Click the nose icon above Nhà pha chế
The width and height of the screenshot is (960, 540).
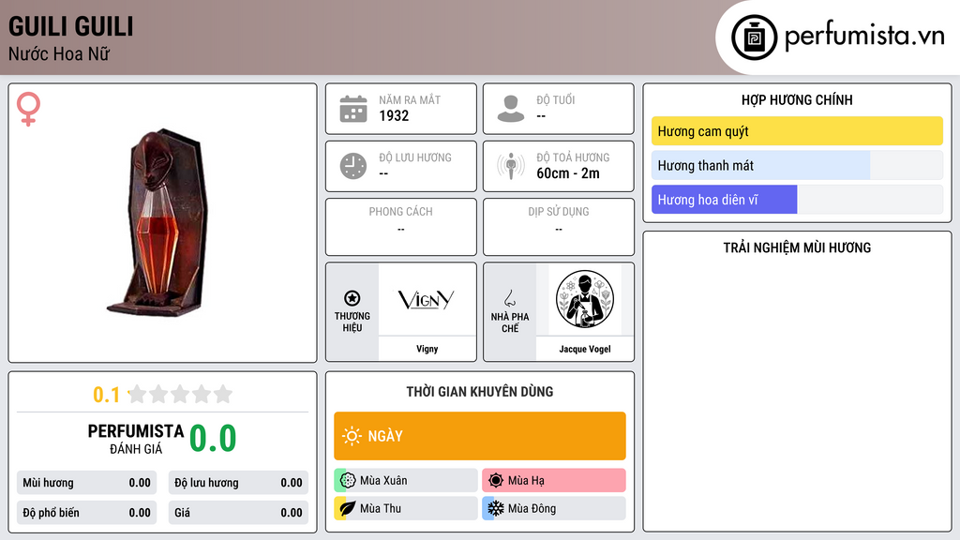(x=509, y=299)
